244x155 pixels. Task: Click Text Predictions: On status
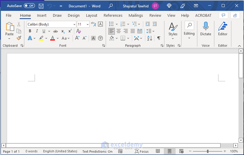(x=97, y=151)
